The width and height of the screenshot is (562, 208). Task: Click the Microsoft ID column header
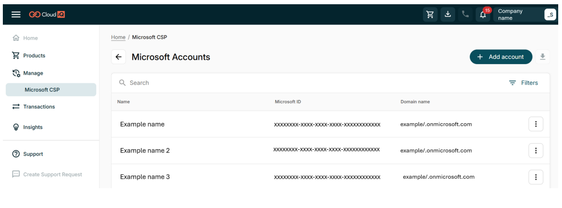pyautogui.click(x=288, y=102)
